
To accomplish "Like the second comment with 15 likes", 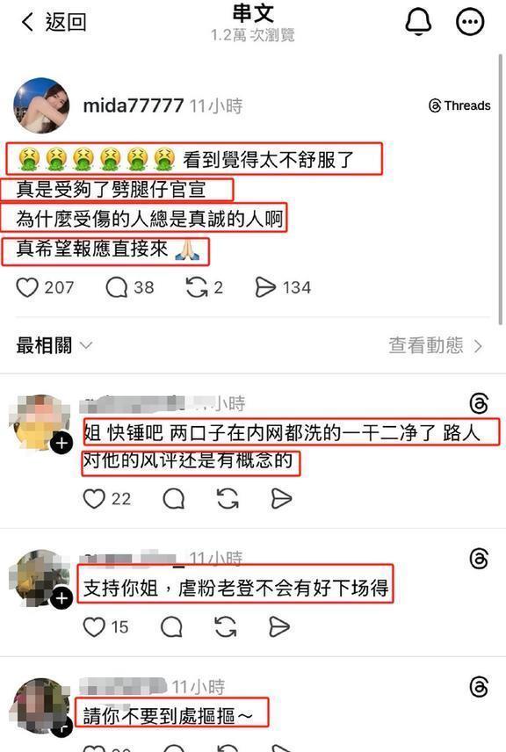I will point(94,626).
